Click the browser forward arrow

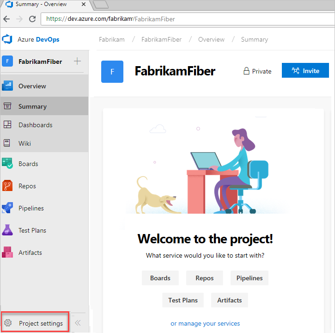tap(19, 19)
